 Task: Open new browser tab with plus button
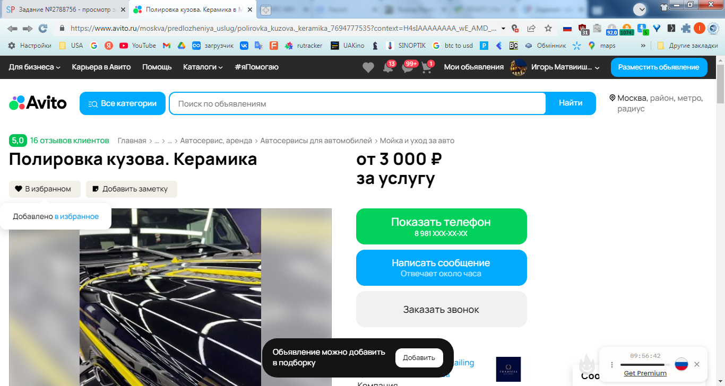point(265,10)
